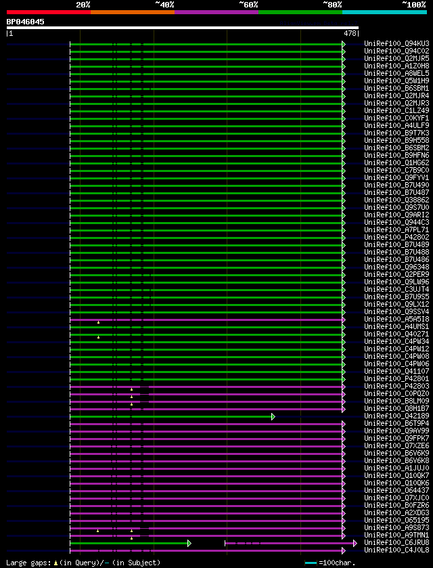433x568 pixels.
Task: Click the end arrowhead of UniRef100_Q42189 alignment
Action: coord(273,416)
